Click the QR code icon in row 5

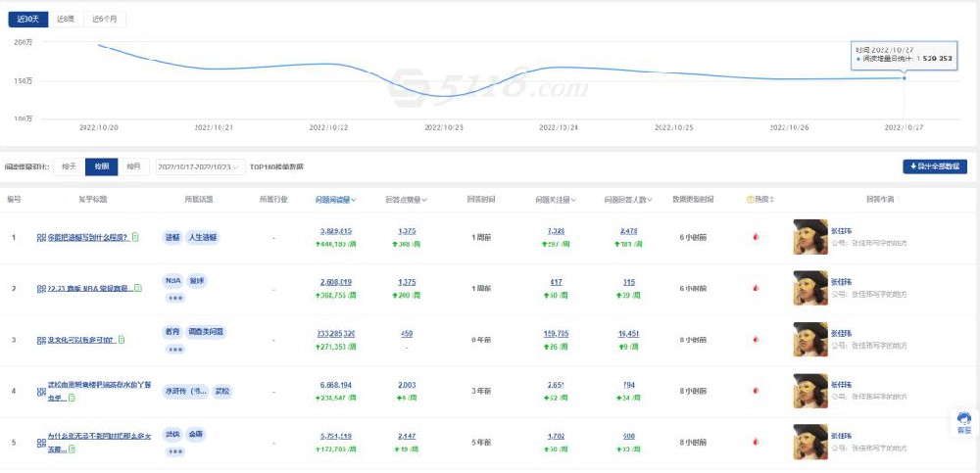click(x=41, y=443)
